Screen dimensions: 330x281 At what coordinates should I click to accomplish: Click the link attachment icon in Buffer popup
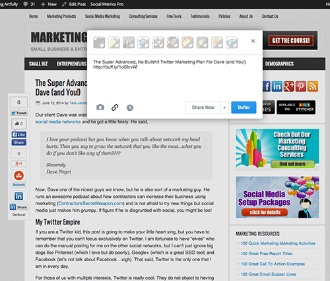[115, 108]
